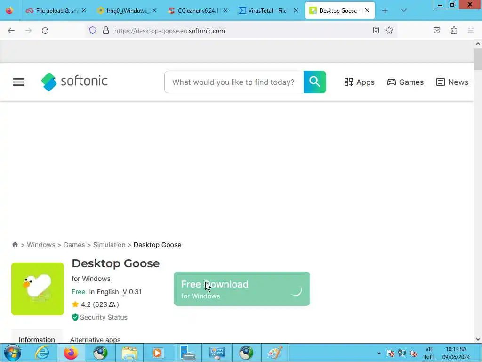
Task: Open the Games breadcrumb link
Action: [x=74, y=245]
